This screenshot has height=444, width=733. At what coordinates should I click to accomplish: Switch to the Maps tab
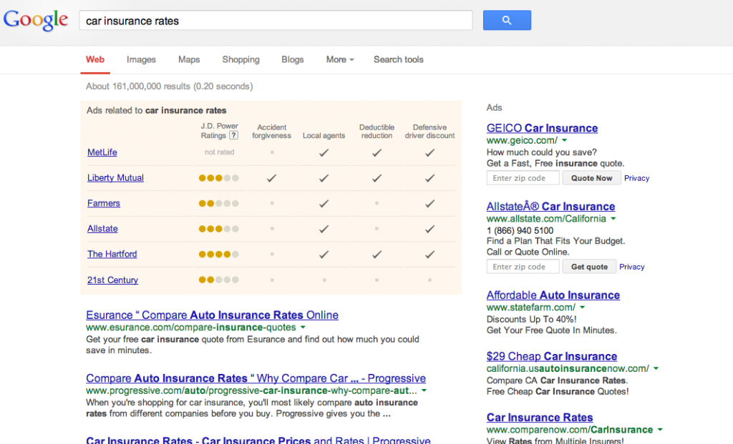coord(189,60)
